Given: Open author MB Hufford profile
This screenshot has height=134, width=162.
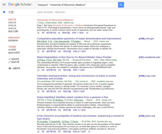Looking at the screenshot, I should tap(42, 41).
